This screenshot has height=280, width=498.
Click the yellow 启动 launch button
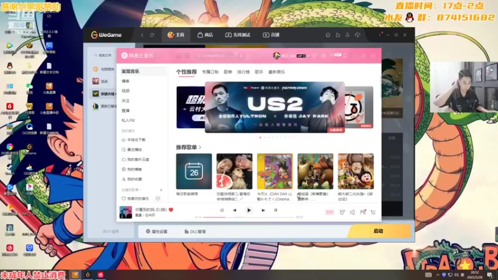pyautogui.click(x=378, y=231)
